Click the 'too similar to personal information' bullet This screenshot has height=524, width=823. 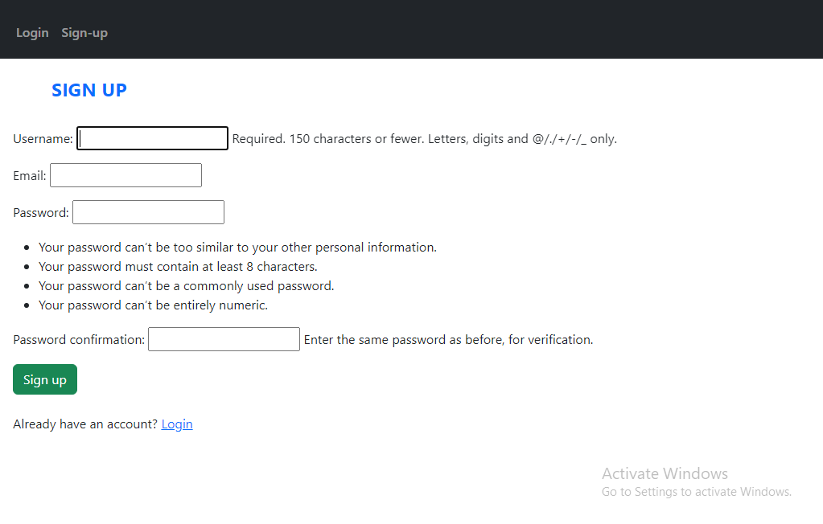(x=238, y=247)
